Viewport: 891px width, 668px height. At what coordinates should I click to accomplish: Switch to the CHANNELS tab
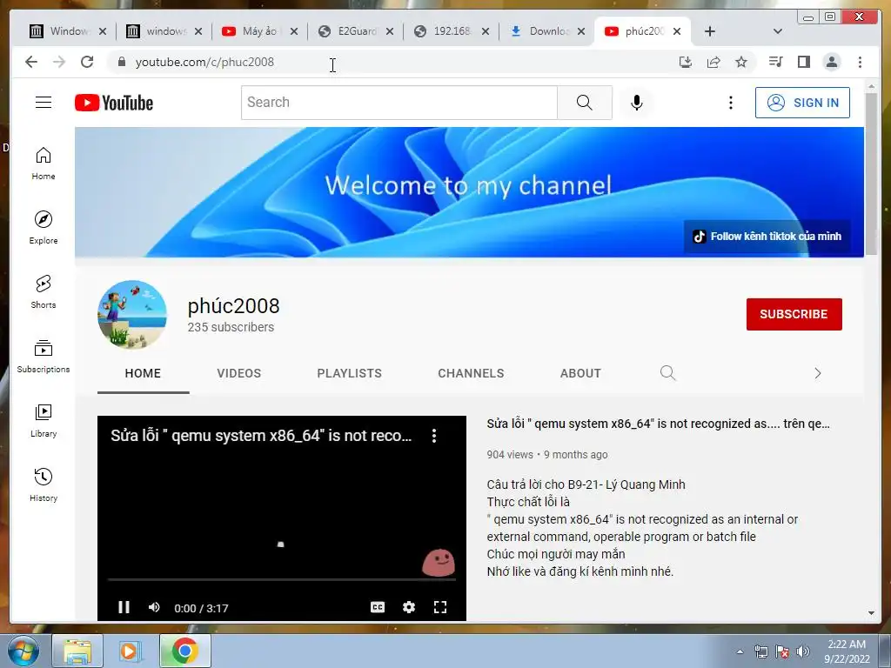tap(471, 373)
